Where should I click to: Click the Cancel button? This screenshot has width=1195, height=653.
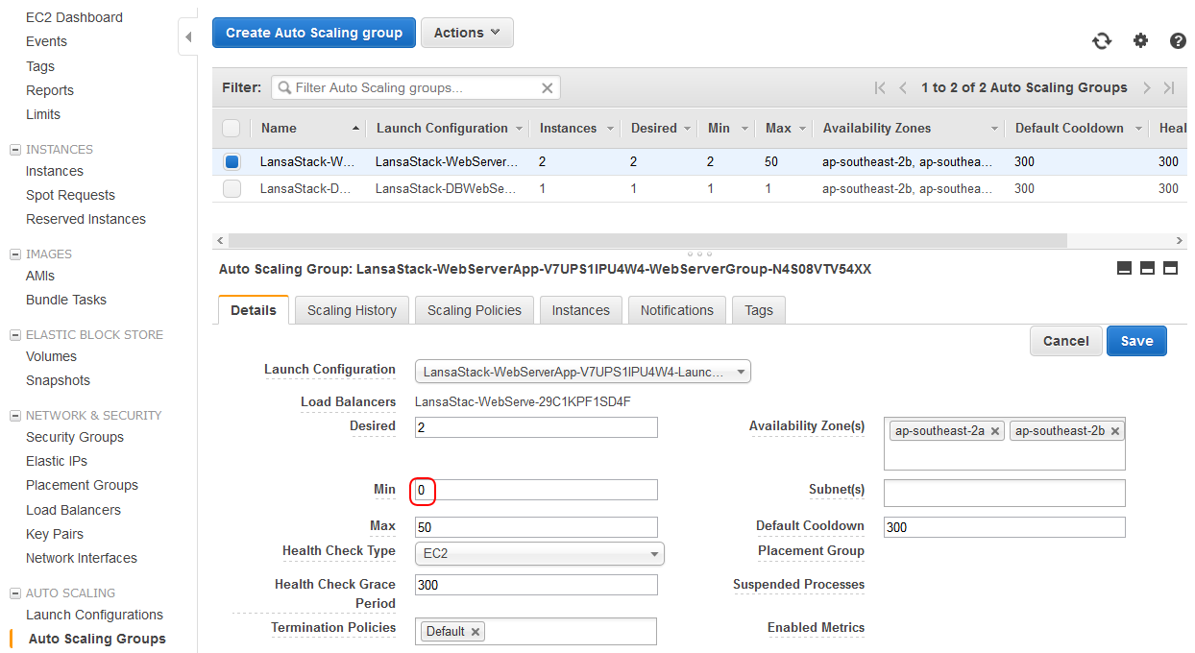[1065, 341]
